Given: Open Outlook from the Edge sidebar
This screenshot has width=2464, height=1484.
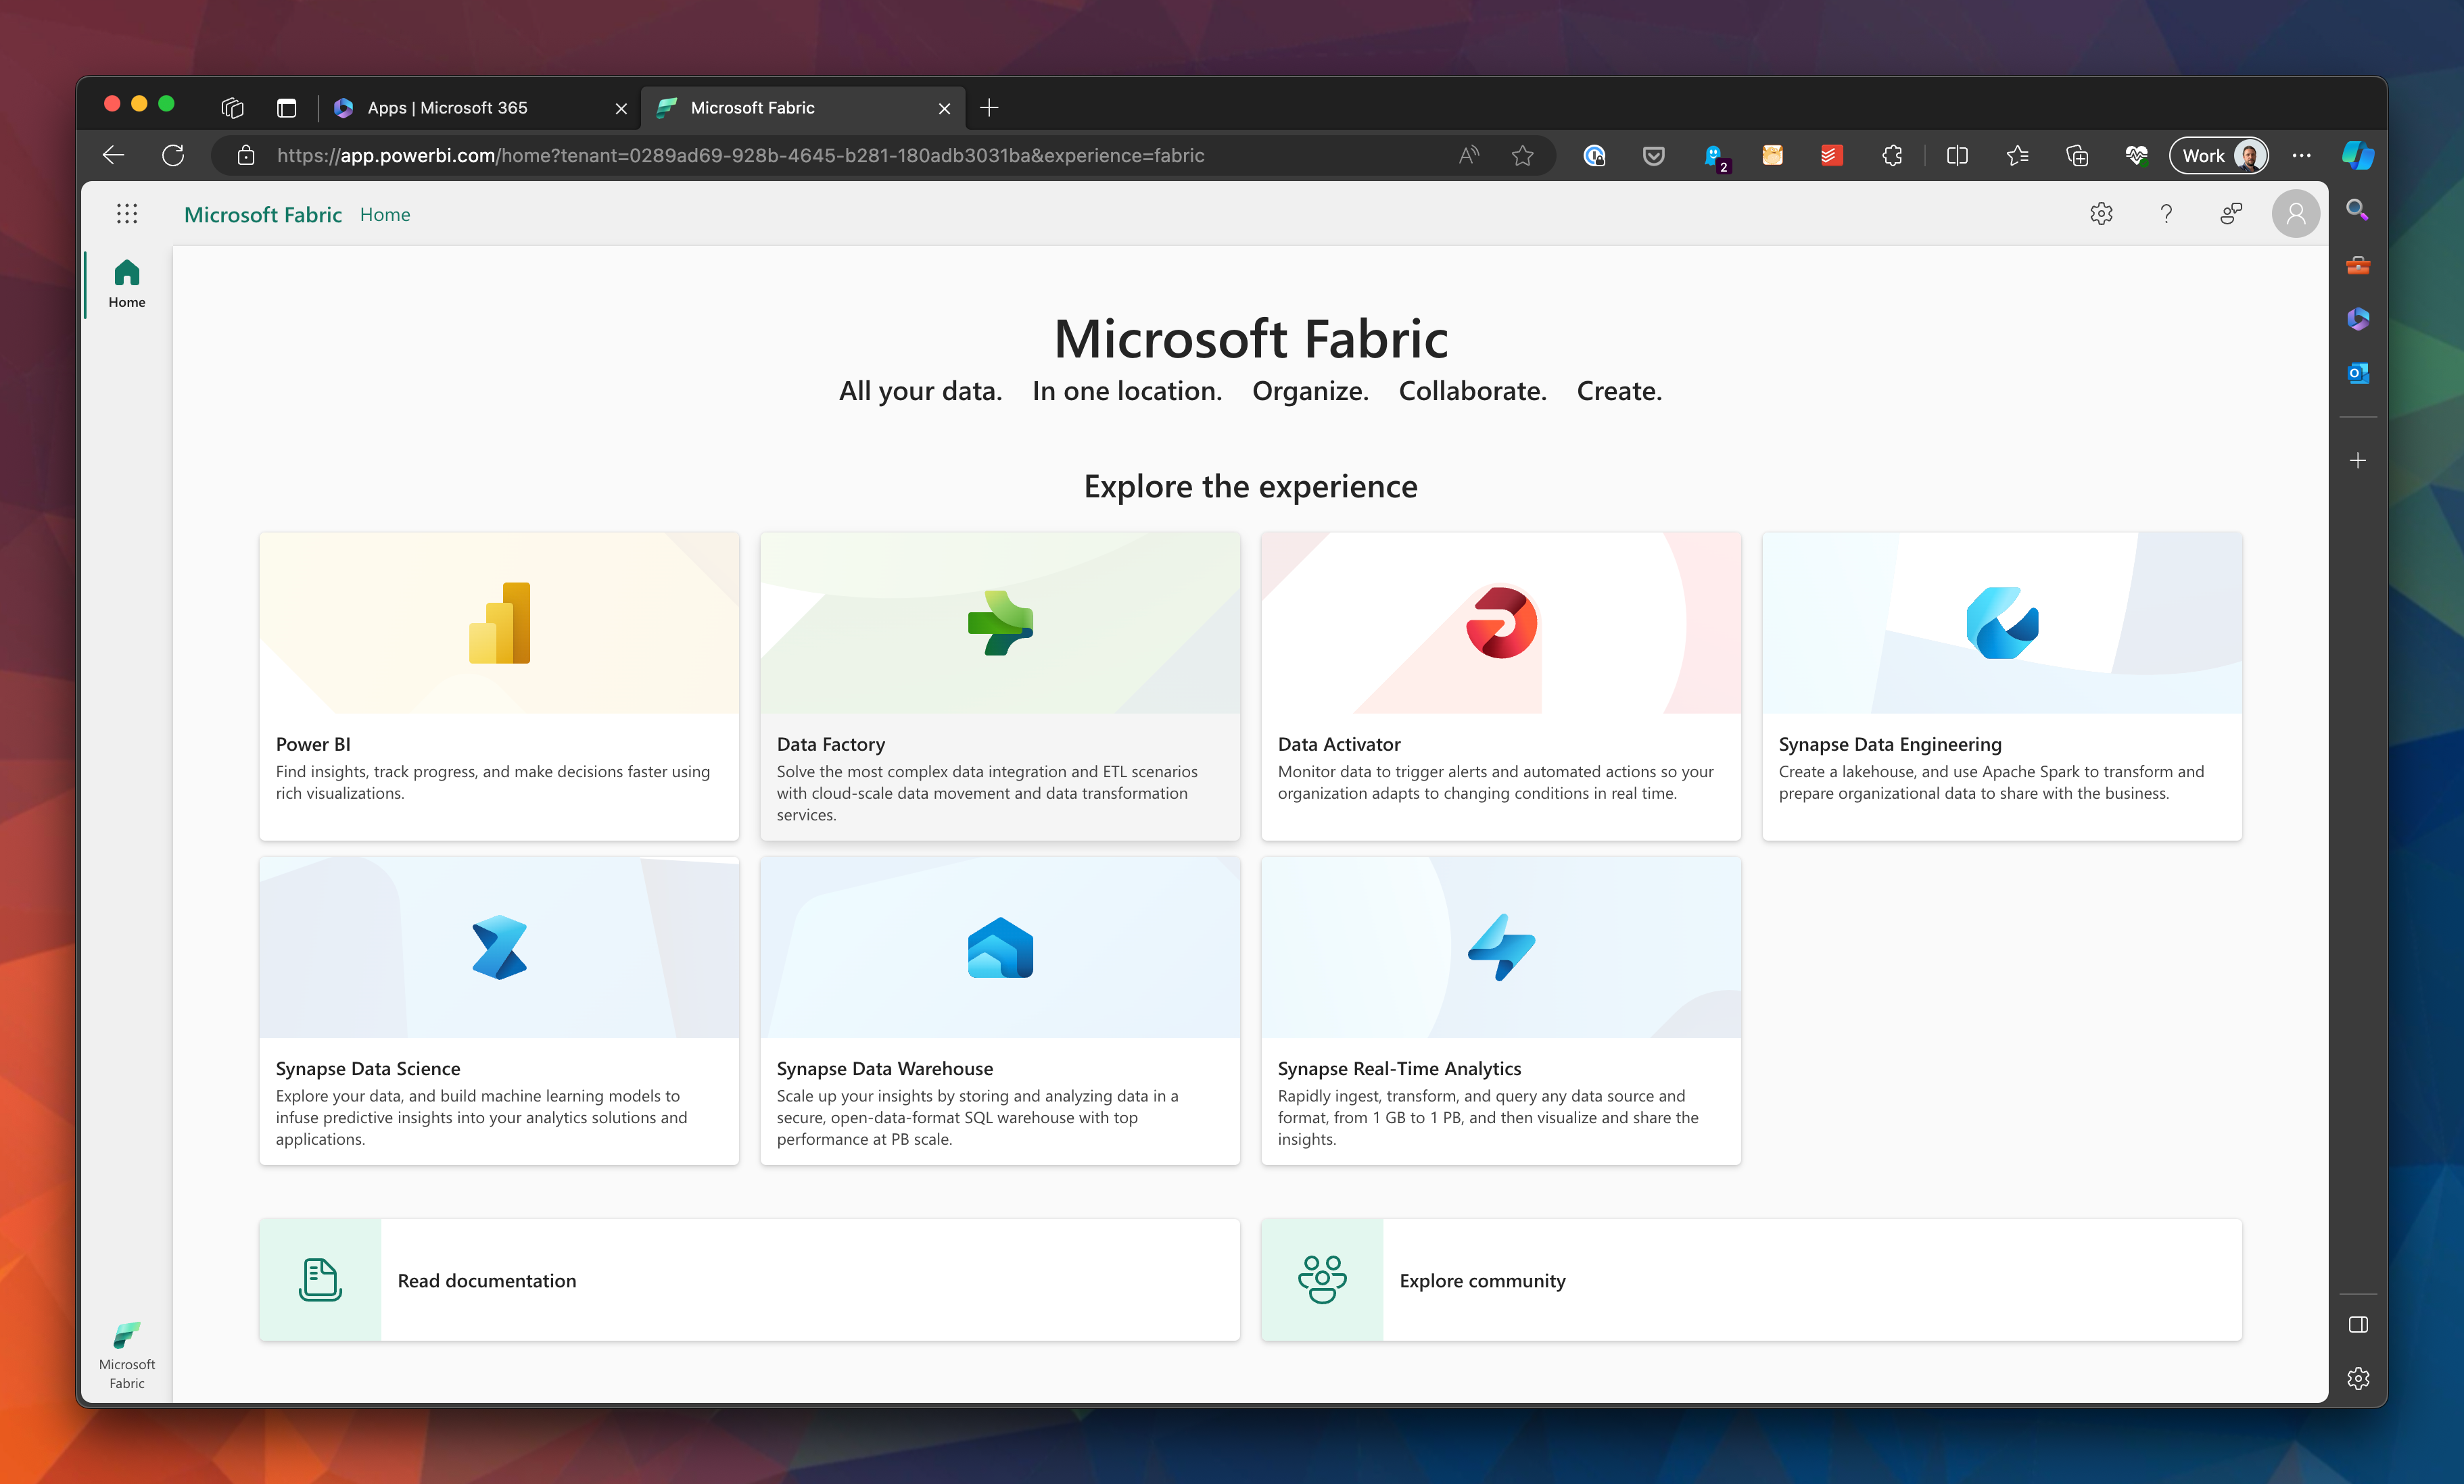Looking at the screenshot, I should point(2358,373).
